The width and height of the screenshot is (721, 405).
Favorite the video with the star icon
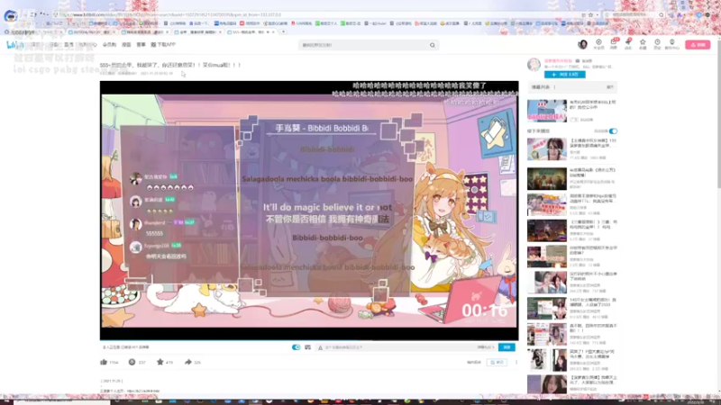pyautogui.click(x=160, y=362)
